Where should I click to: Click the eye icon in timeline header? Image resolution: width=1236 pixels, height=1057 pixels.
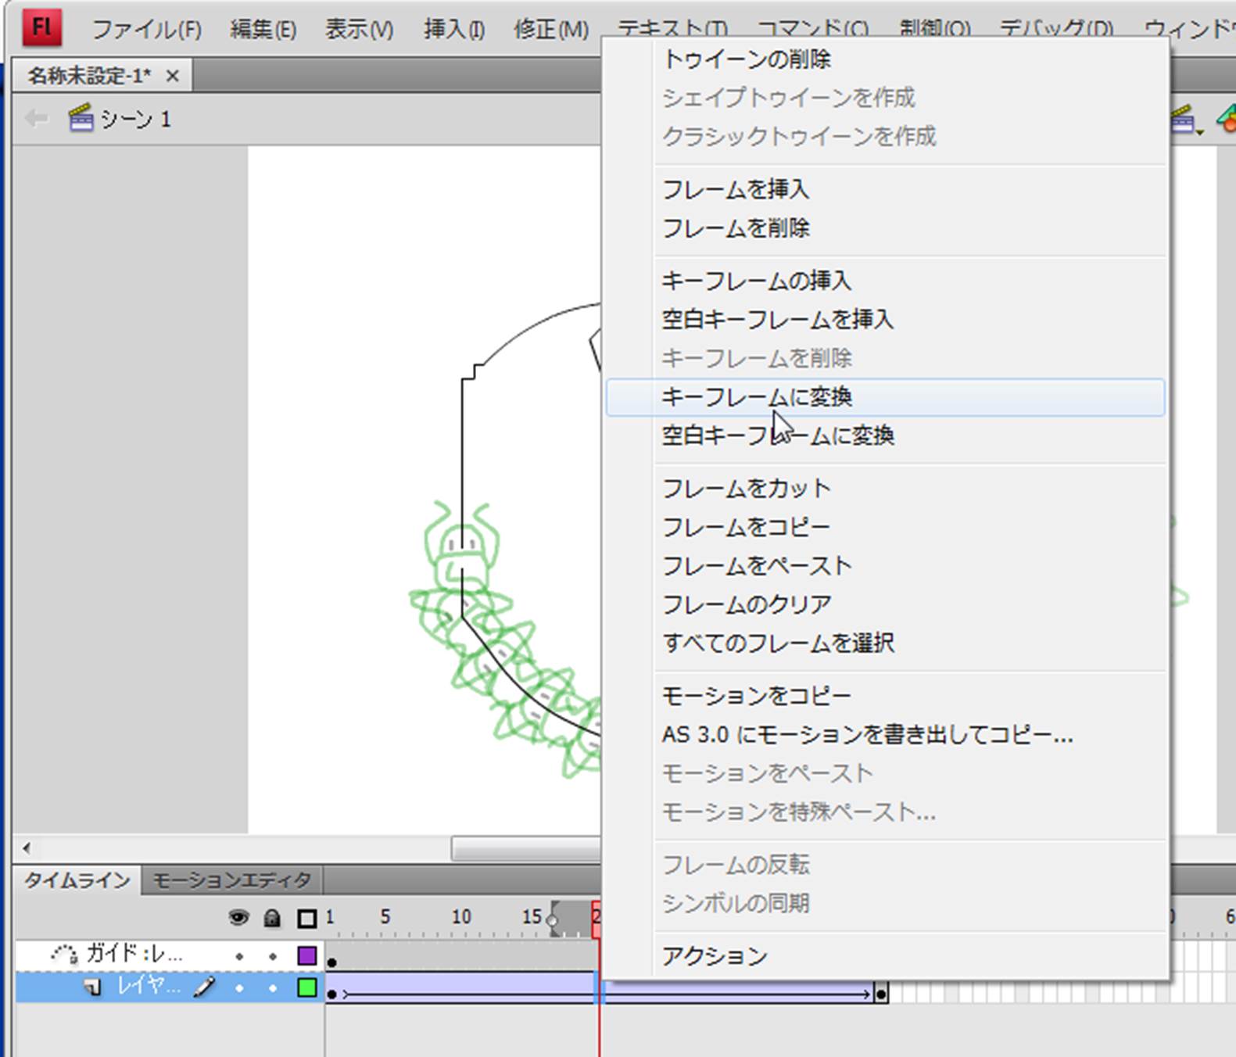click(238, 917)
